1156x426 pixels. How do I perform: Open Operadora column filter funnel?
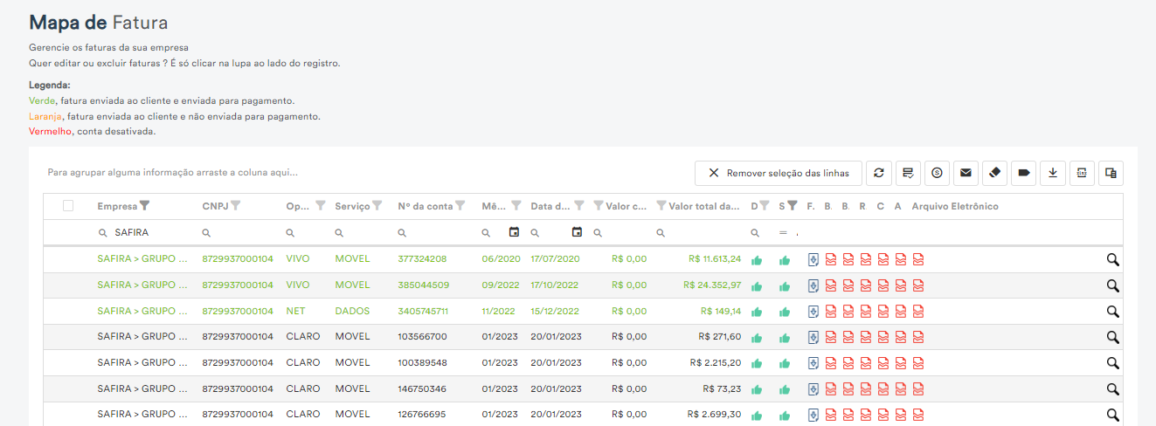pos(321,206)
